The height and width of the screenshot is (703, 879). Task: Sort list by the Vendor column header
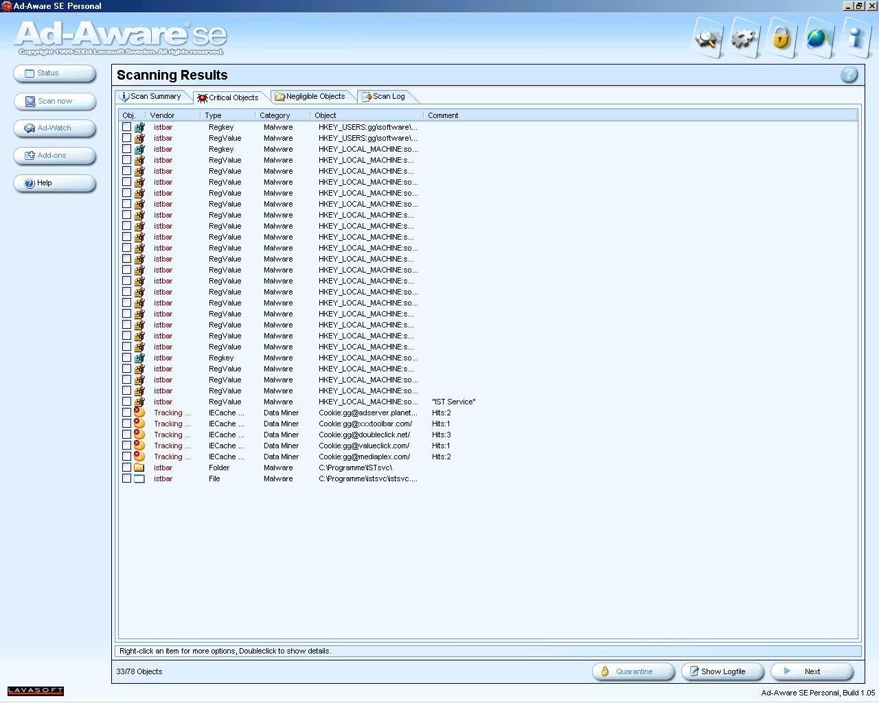162,115
